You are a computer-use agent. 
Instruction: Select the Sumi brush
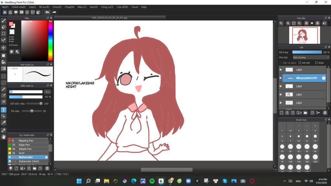(x=28, y=153)
